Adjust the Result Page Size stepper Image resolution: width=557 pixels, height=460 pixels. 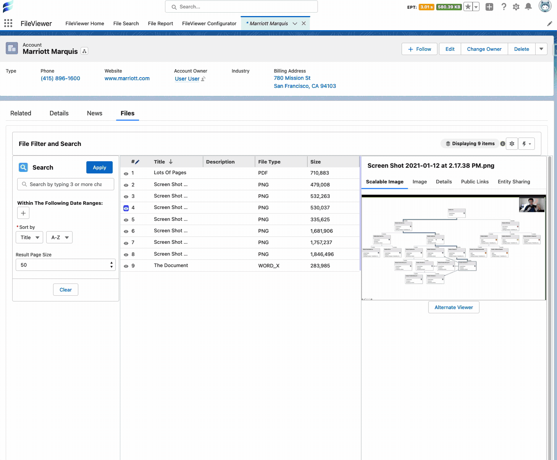point(111,265)
